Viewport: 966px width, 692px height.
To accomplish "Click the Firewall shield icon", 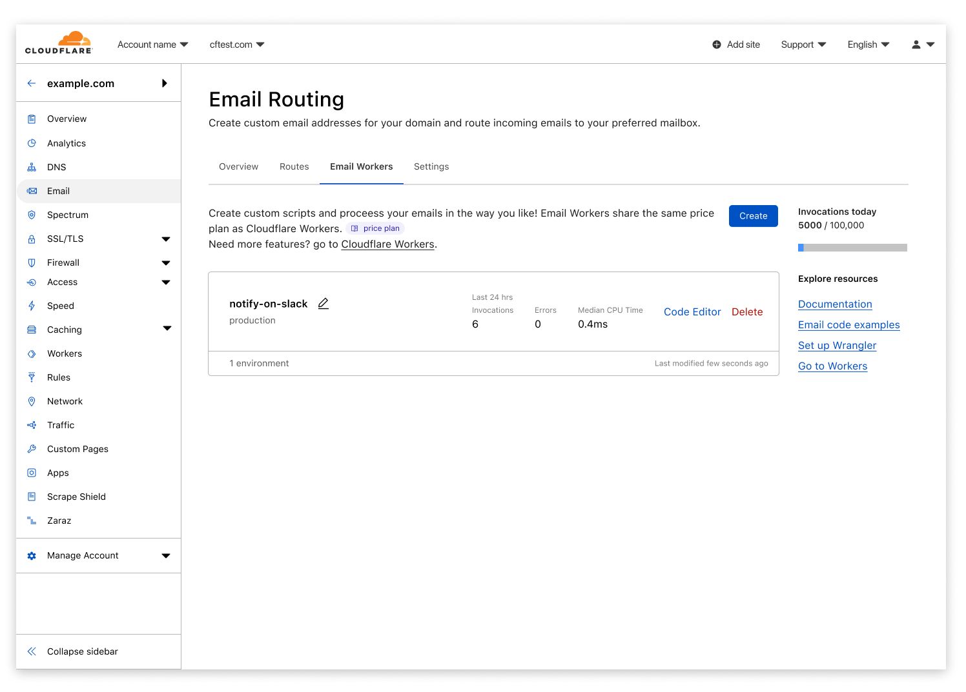I will click(32, 262).
